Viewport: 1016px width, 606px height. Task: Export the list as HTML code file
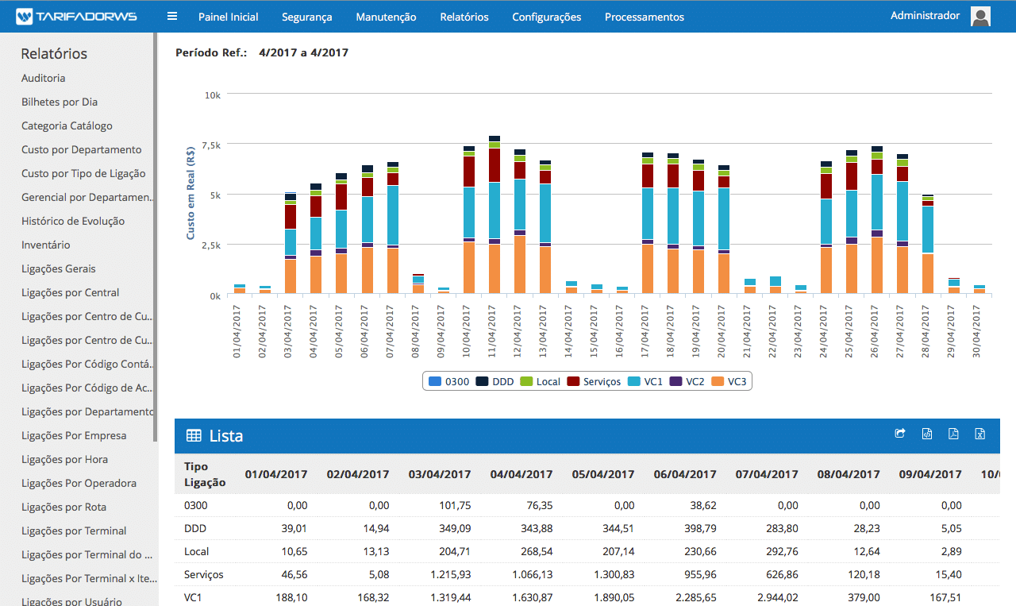click(926, 434)
